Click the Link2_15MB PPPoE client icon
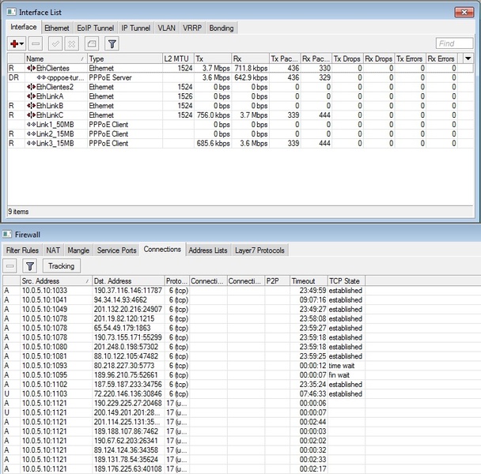 31,134
